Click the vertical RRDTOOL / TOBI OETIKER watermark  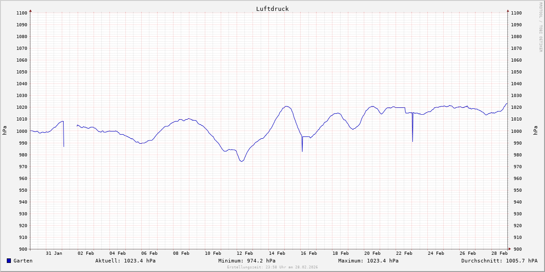540,27
